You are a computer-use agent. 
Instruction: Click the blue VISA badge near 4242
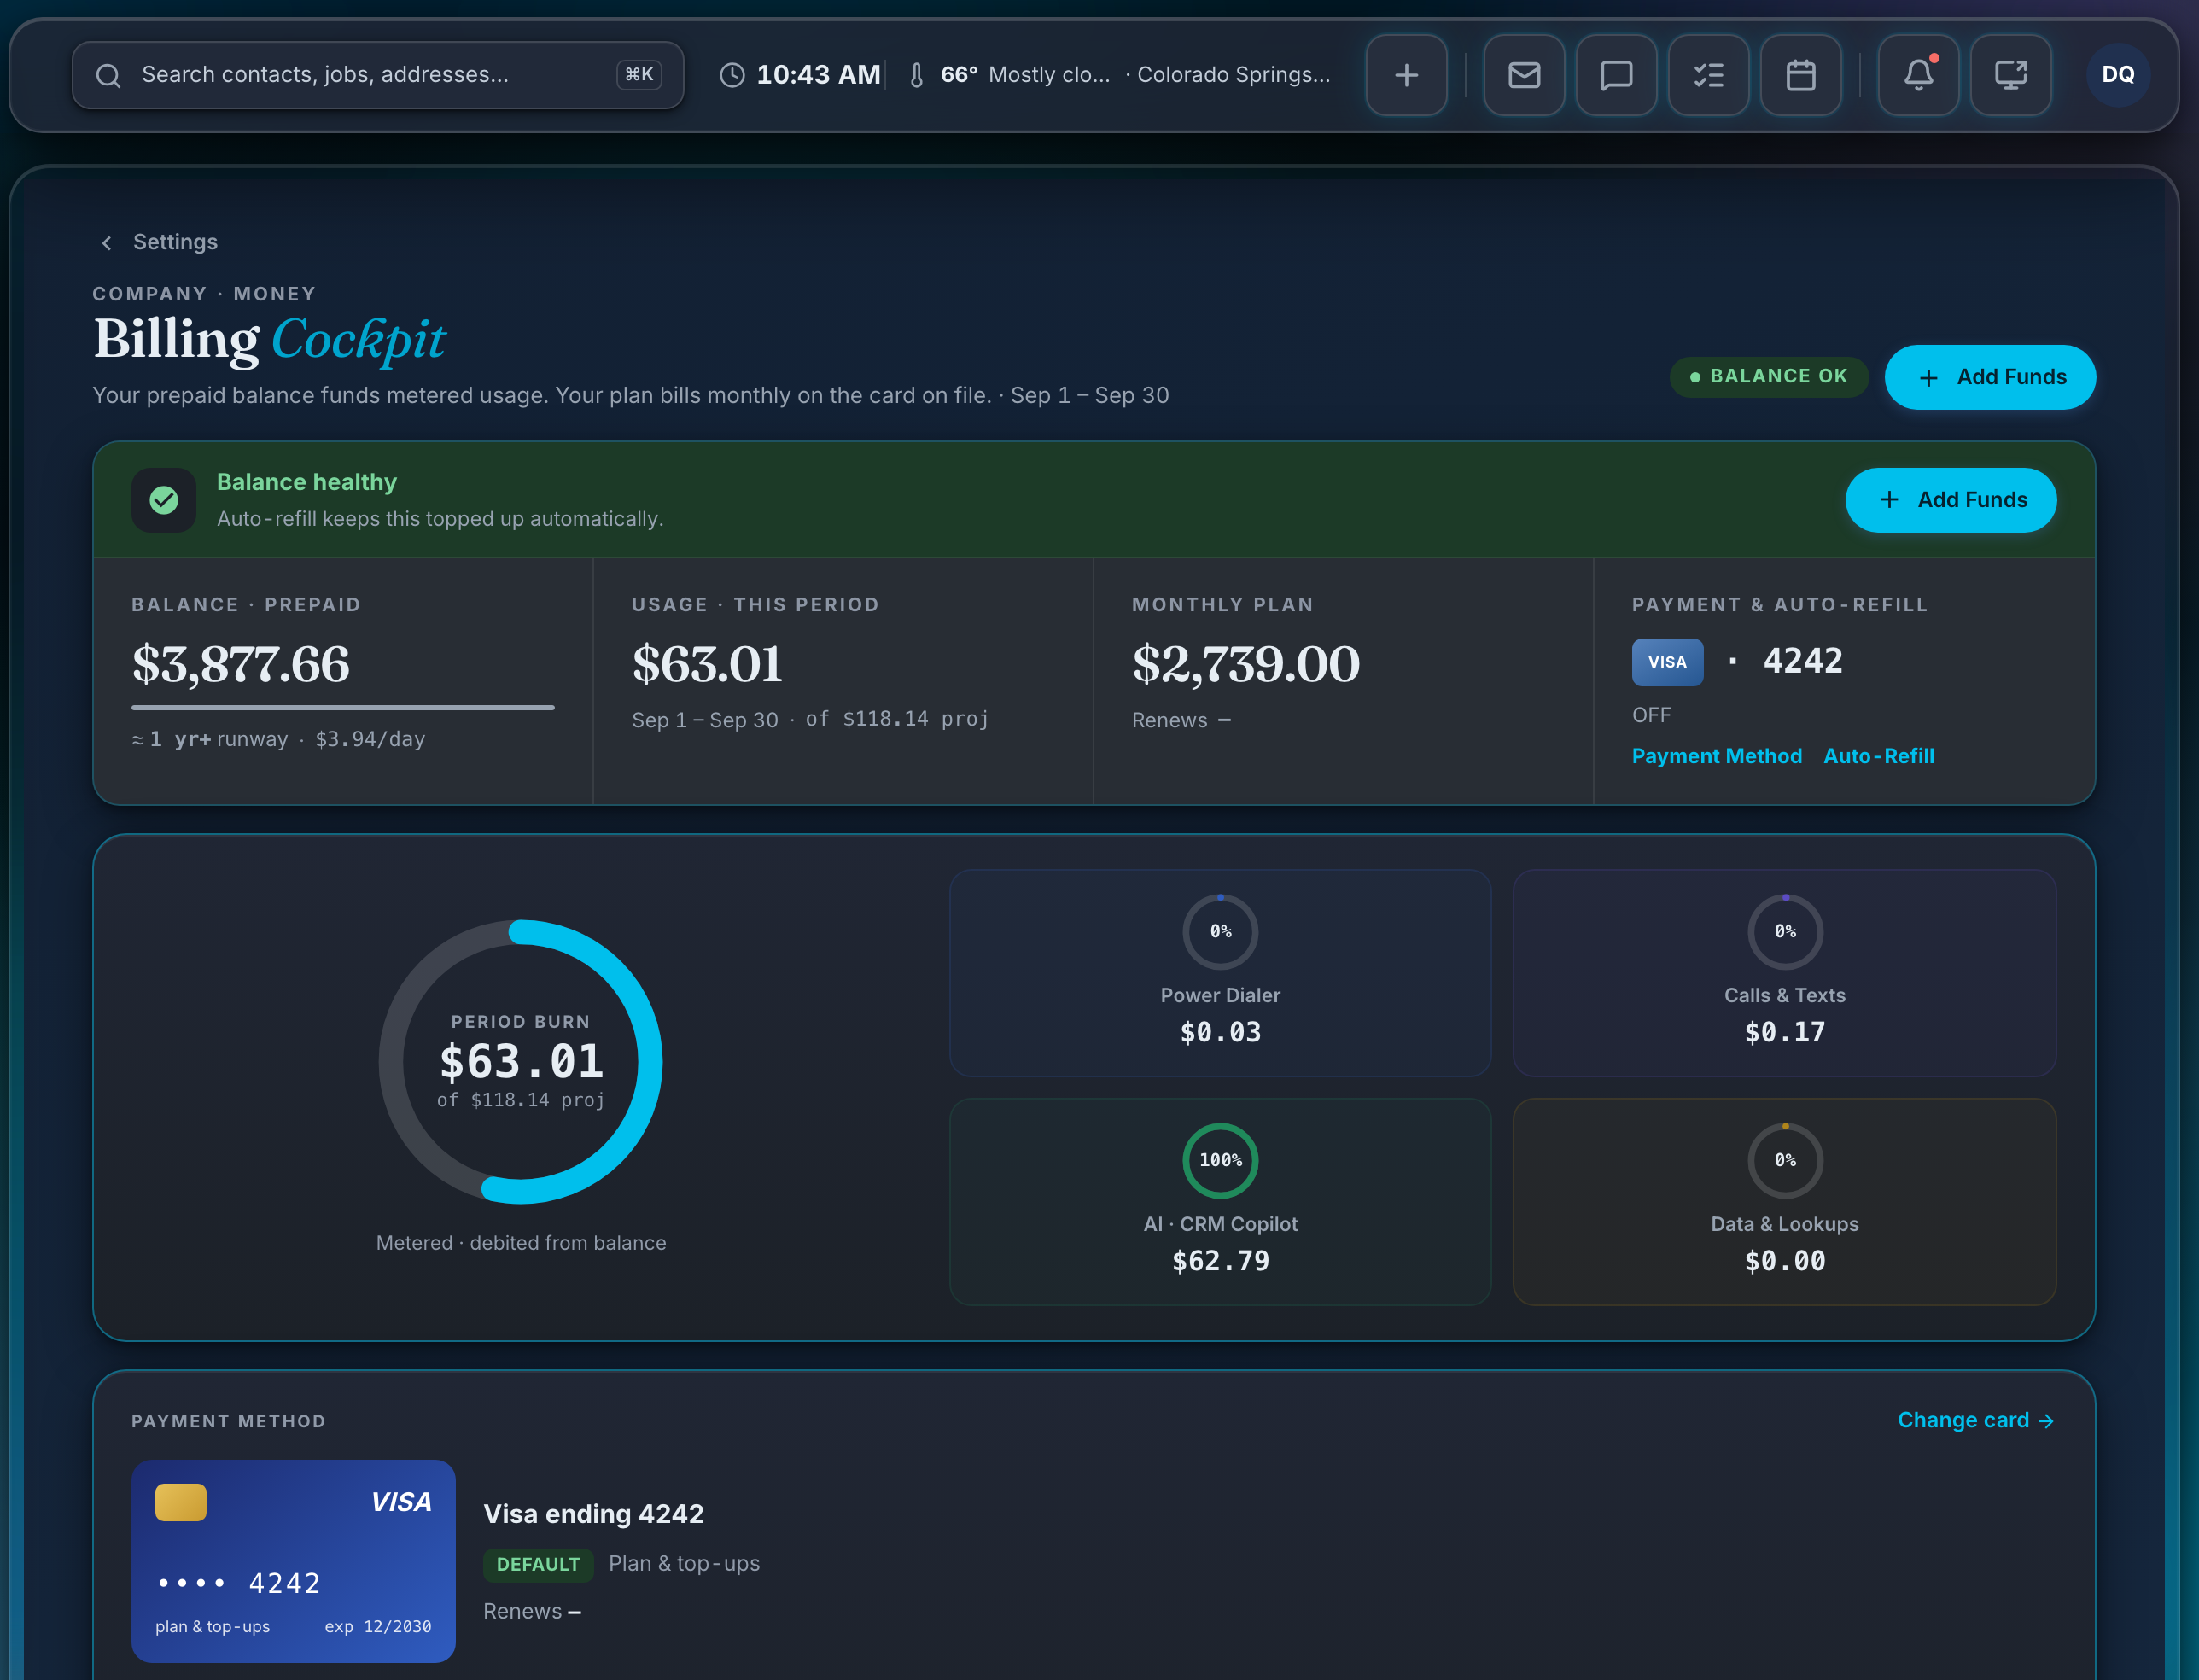click(x=1667, y=662)
